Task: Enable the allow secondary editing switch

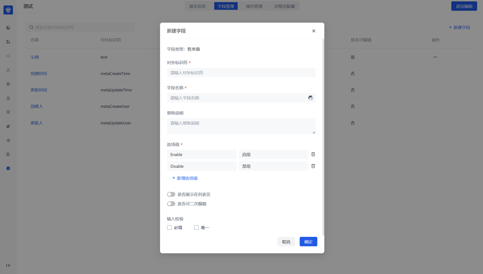Action: click(171, 204)
